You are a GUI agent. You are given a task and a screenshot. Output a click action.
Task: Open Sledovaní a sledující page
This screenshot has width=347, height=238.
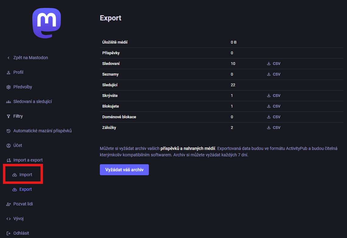coord(32,102)
